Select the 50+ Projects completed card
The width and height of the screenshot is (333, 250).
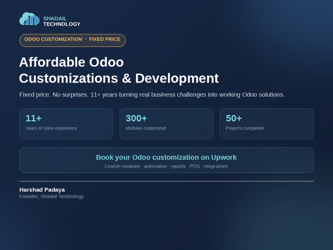pyautogui.click(x=267, y=124)
